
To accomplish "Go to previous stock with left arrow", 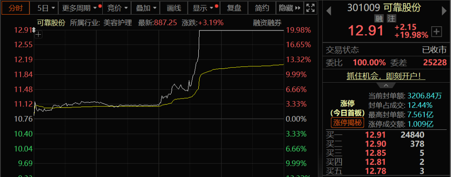I will (x=329, y=12).
